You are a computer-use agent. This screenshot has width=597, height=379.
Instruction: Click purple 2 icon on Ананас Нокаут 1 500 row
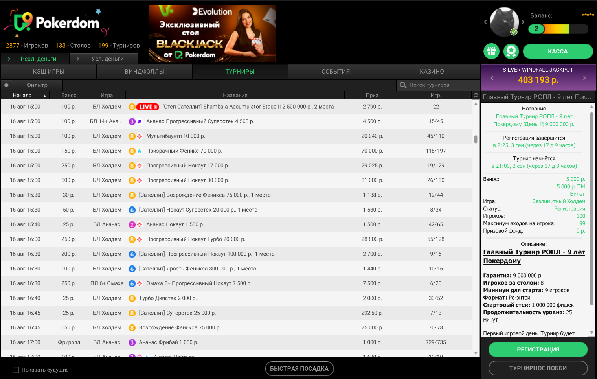[132, 225]
